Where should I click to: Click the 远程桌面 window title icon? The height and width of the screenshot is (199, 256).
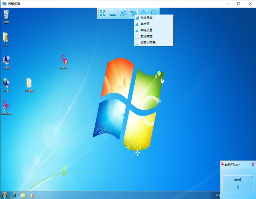click(4, 4)
